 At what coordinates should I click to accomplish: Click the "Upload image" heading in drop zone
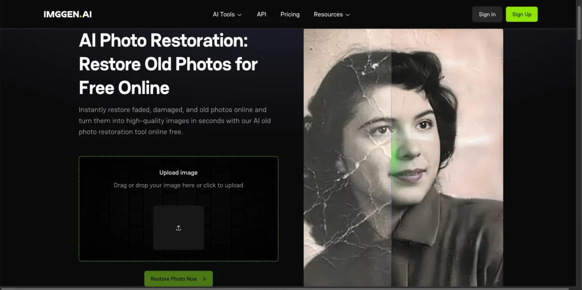point(178,172)
